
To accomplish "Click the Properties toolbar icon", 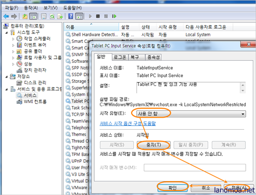I will click(44, 16).
